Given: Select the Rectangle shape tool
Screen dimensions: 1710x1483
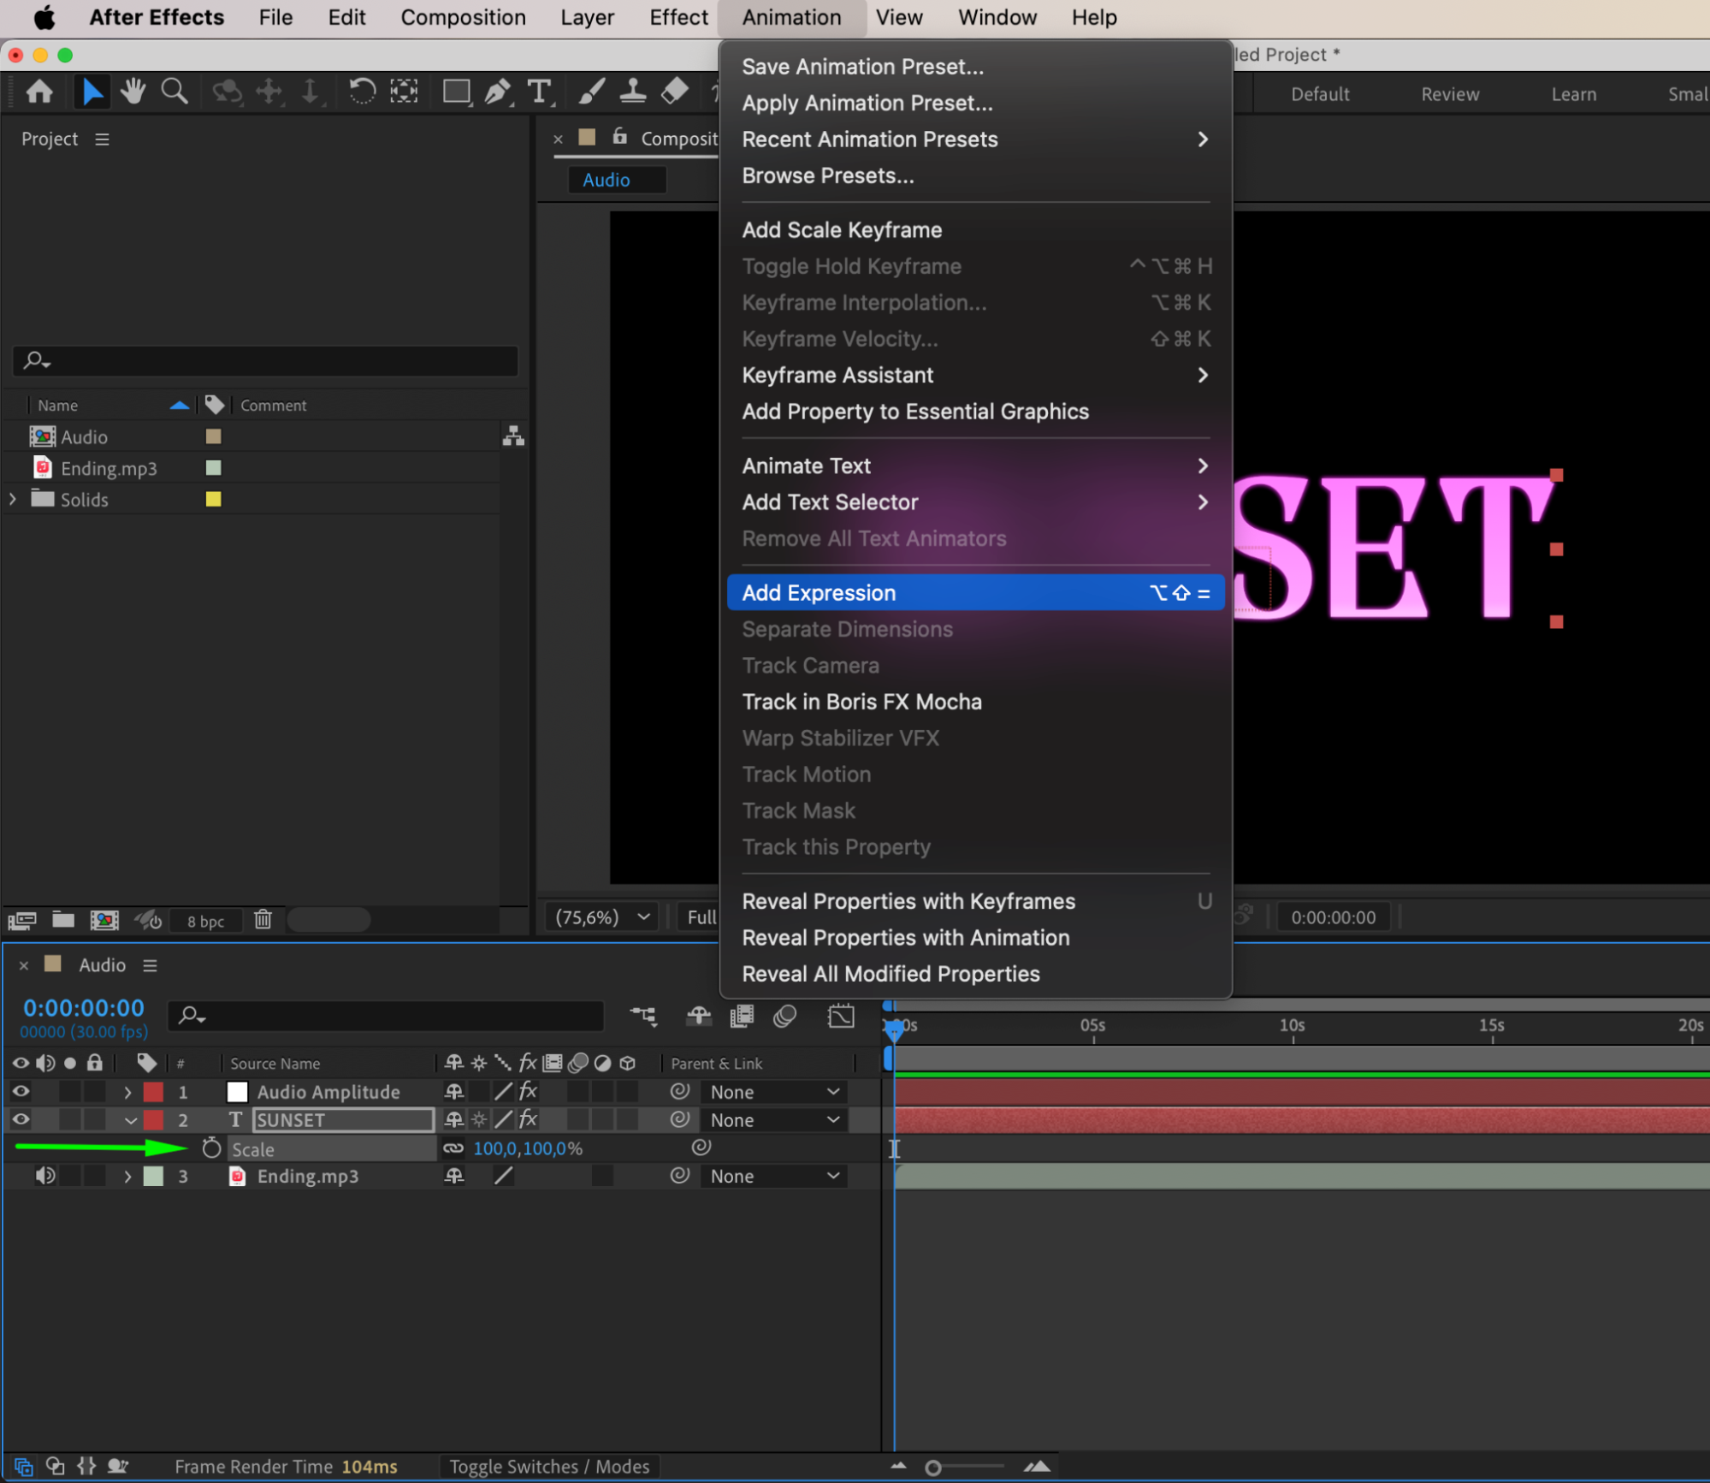Looking at the screenshot, I should [x=456, y=91].
